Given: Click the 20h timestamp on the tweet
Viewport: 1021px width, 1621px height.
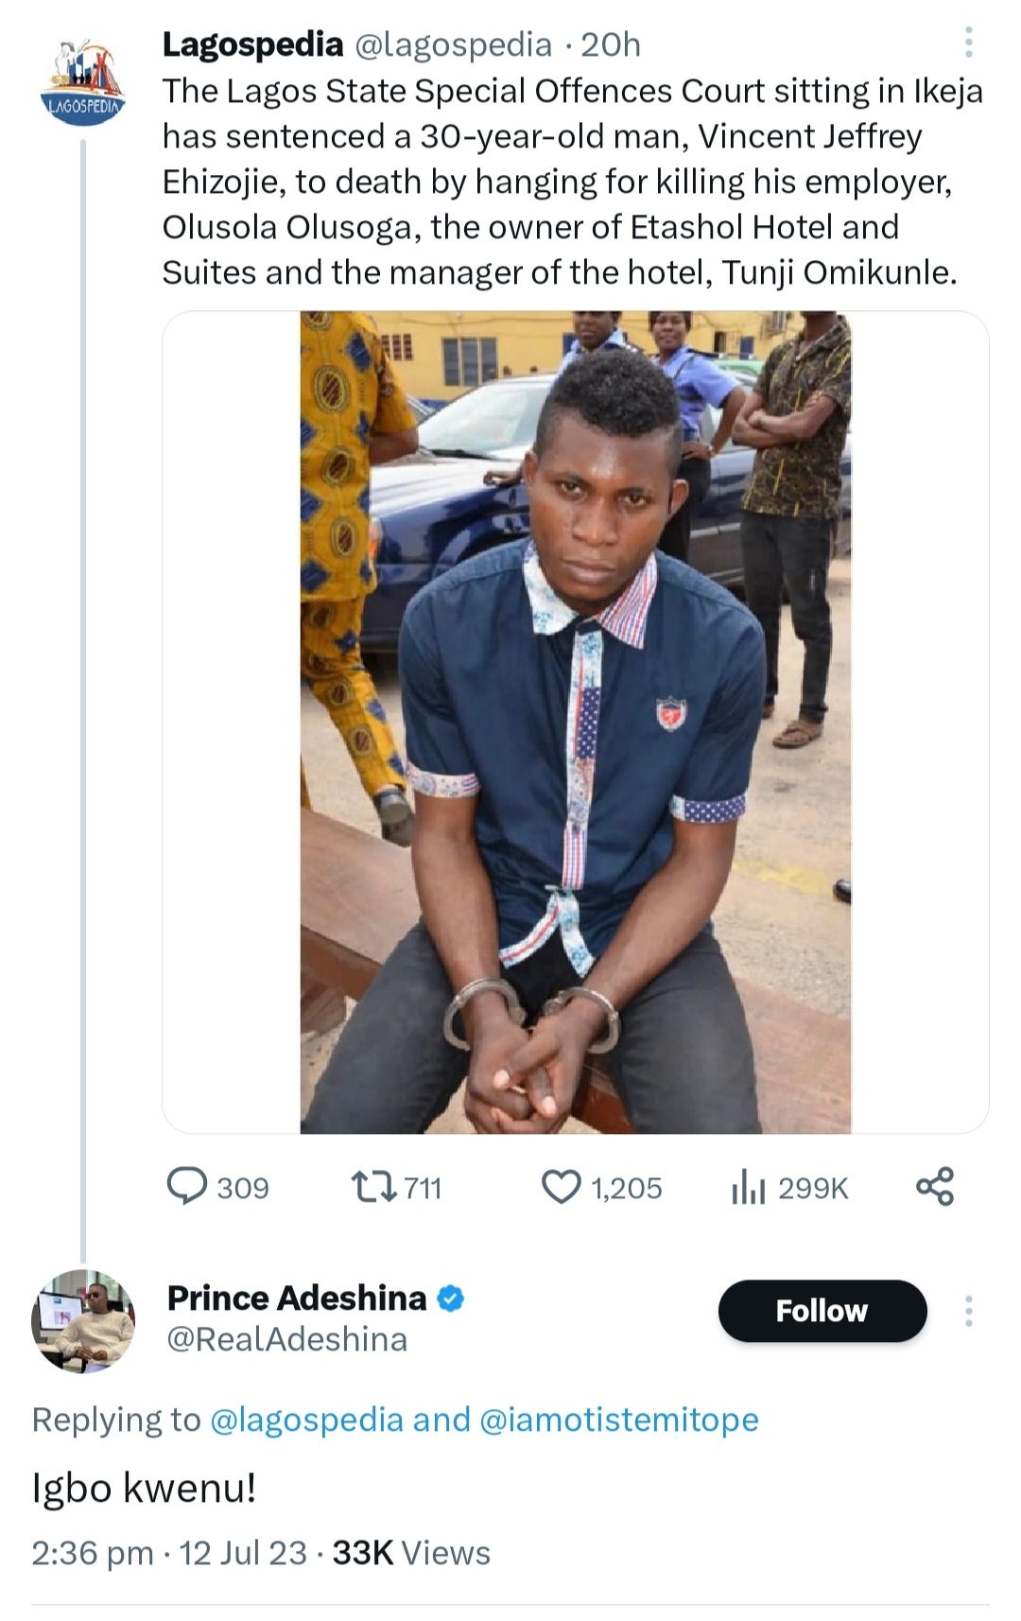Looking at the screenshot, I should (x=611, y=44).
